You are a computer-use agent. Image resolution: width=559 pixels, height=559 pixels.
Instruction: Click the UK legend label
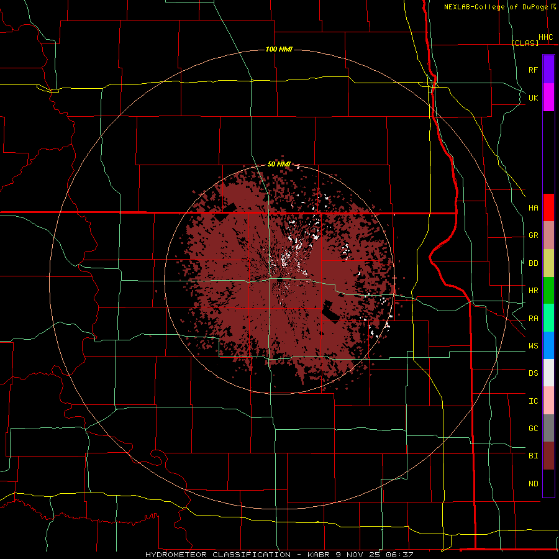click(x=534, y=98)
